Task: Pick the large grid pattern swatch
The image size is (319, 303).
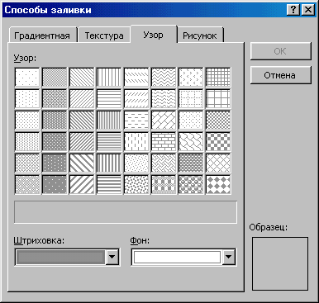Action: pos(218,98)
